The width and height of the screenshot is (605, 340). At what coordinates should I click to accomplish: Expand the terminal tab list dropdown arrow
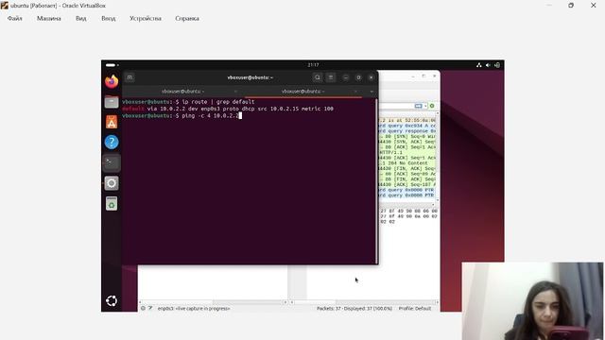click(x=372, y=92)
